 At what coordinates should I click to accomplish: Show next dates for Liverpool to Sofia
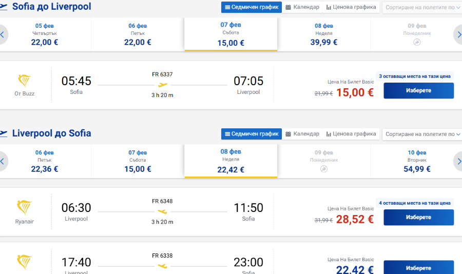pos(458,162)
